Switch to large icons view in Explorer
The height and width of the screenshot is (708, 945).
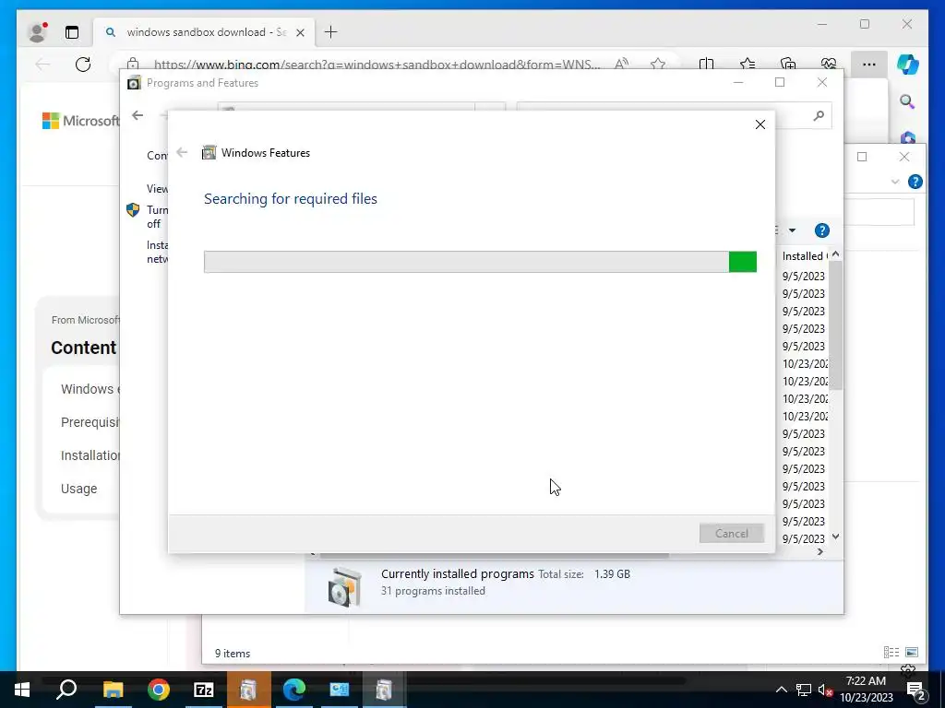pos(911,653)
